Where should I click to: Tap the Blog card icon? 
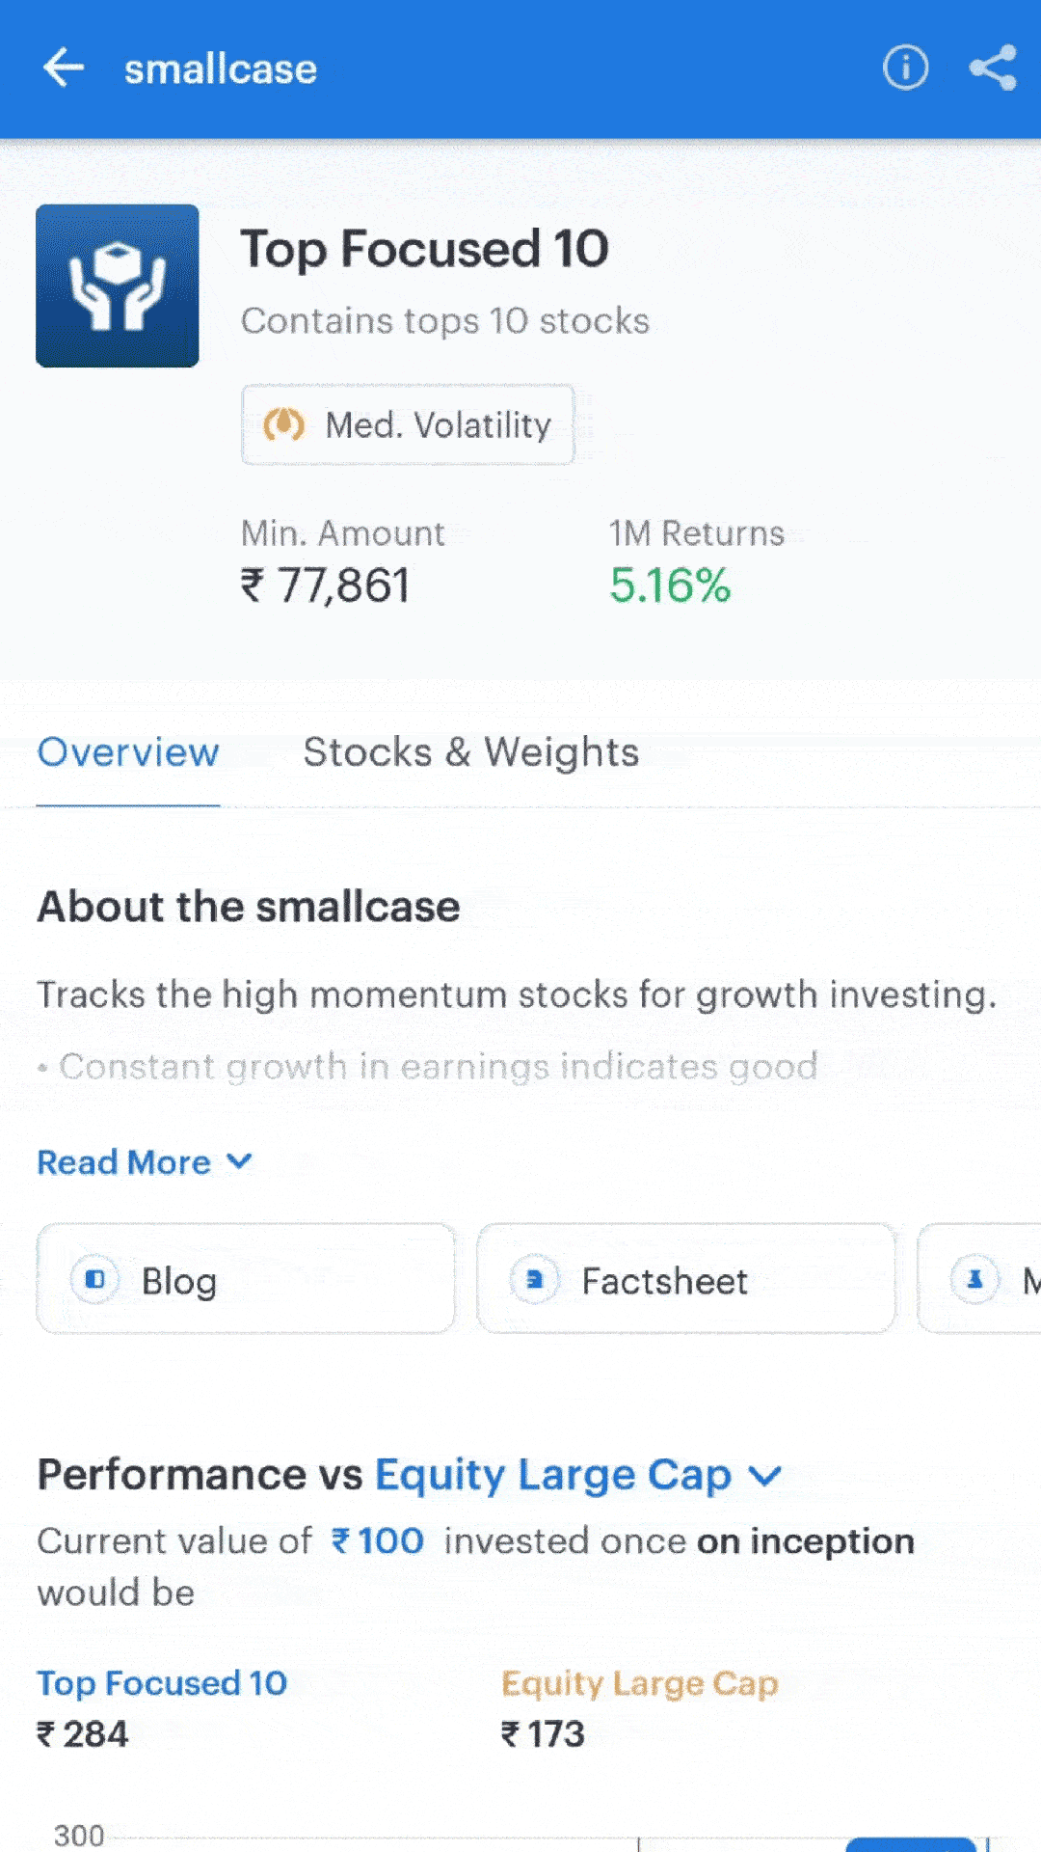pyautogui.click(x=95, y=1280)
